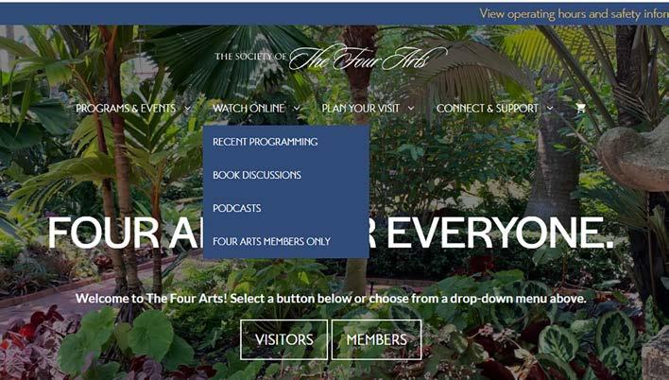669x380 pixels.
Task: Expand the Connect & Support chevron
Action: click(x=550, y=109)
